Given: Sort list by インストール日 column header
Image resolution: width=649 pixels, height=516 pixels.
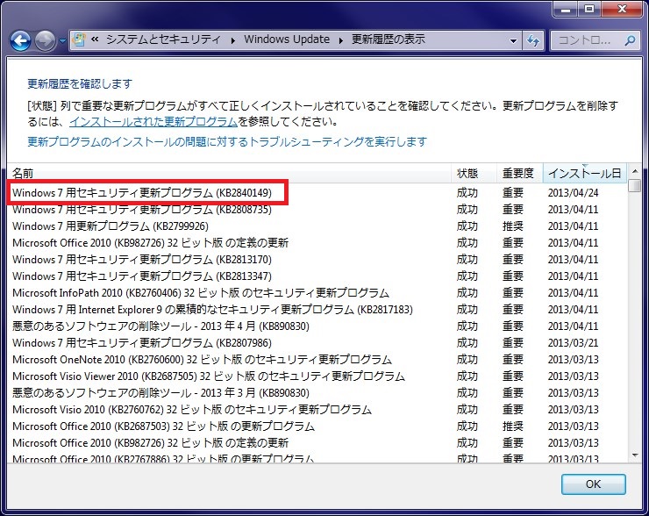Looking at the screenshot, I should tap(584, 173).
